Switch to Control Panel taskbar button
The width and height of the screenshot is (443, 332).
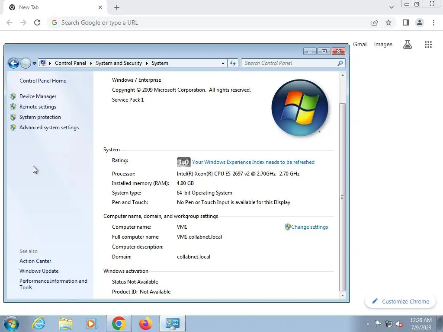point(172,323)
